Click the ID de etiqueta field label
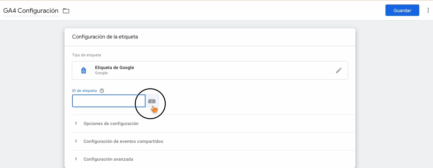 (x=85, y=91)
